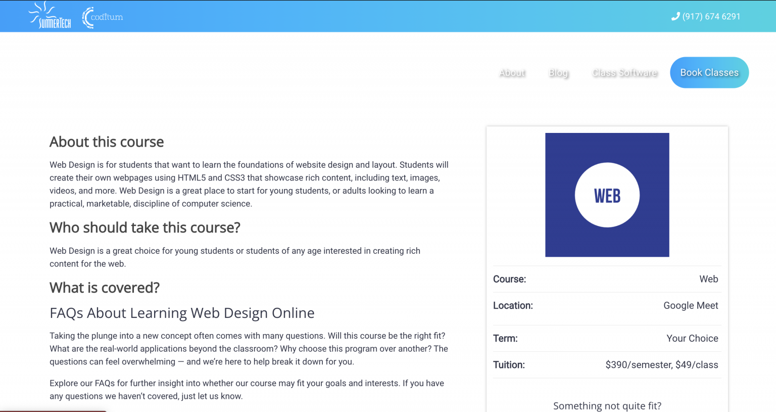Open the WEB course artwork square
The width and height of the screenshot is (776, 412).
607,195
